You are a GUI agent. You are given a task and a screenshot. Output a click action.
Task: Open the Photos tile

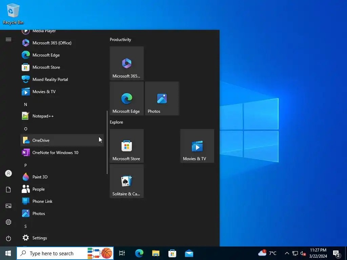tap(162, 99)
